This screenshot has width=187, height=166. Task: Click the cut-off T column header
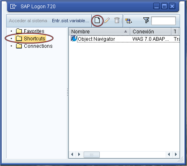tap(175, 32)
